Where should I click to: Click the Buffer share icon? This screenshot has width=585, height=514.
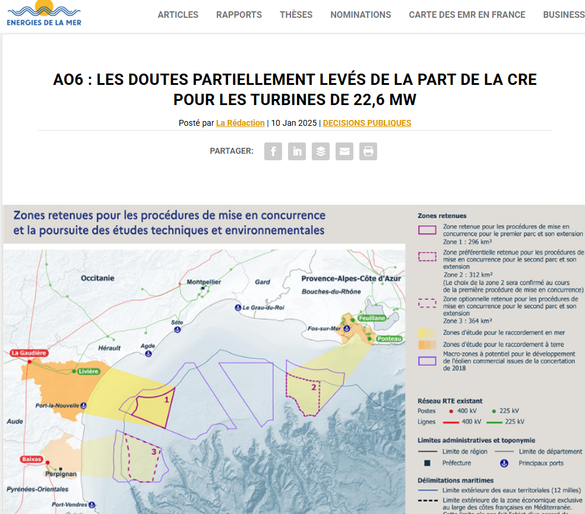point(321,151)
